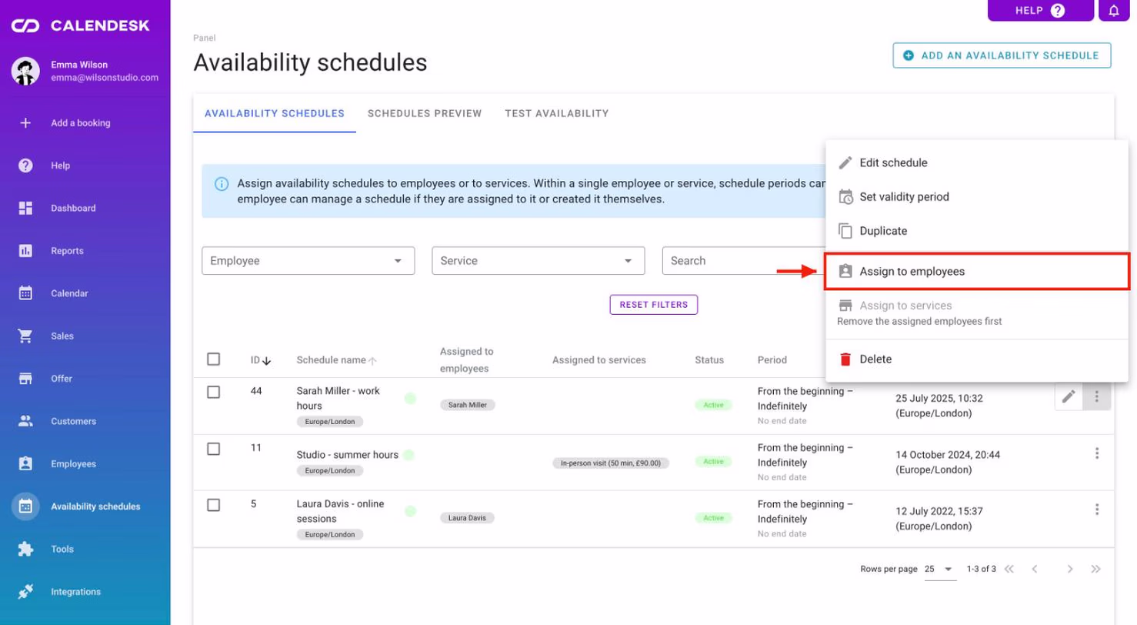Check the box for schedule ID 11
The image size is (1137, 625).
[x=214, y=449]
